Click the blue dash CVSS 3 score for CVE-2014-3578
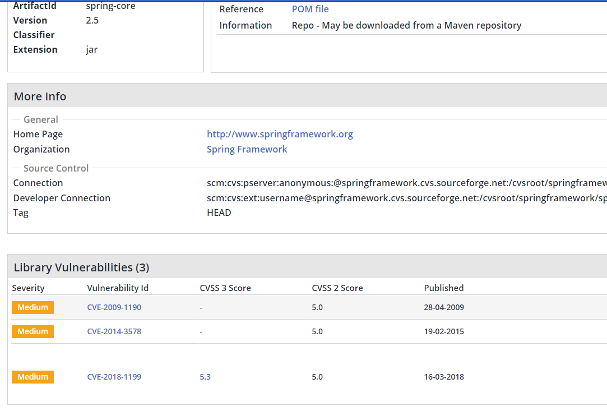The image size is (607, 411). coord(201,331)
